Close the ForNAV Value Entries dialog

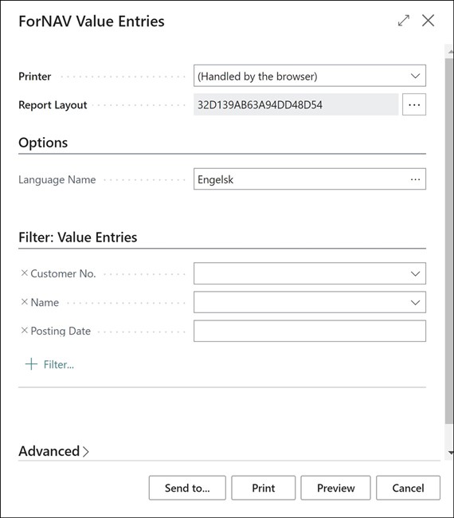[x=429, y=21]
